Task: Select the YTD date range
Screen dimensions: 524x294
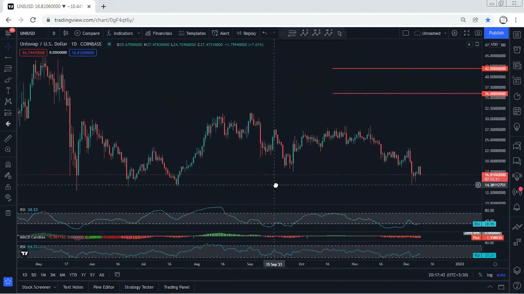Action: 73,275
